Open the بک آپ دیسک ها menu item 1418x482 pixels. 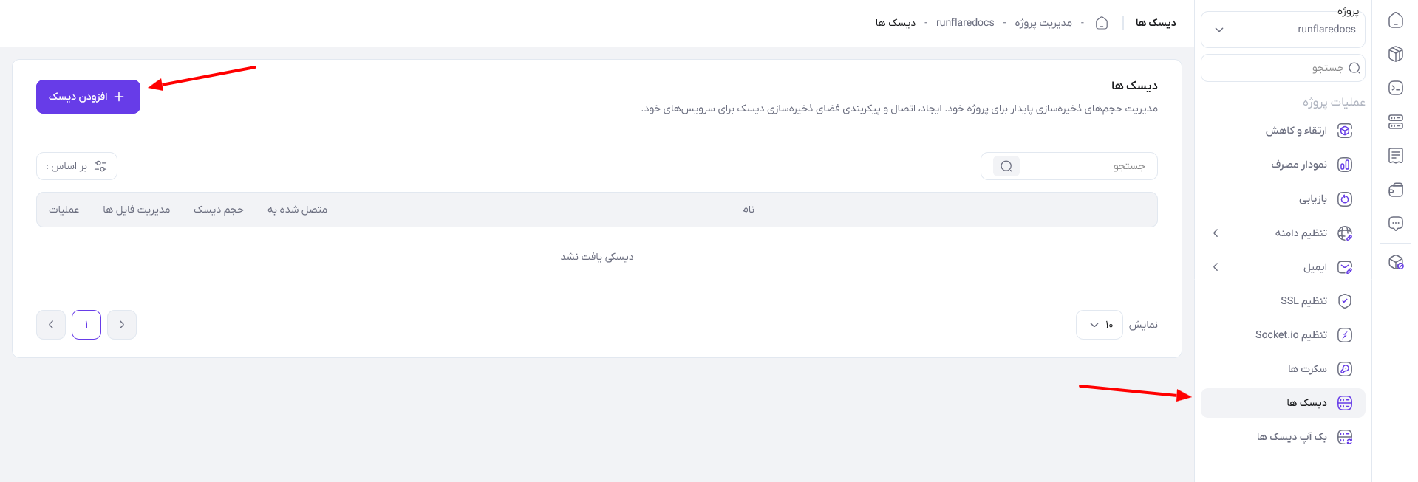1283,437
